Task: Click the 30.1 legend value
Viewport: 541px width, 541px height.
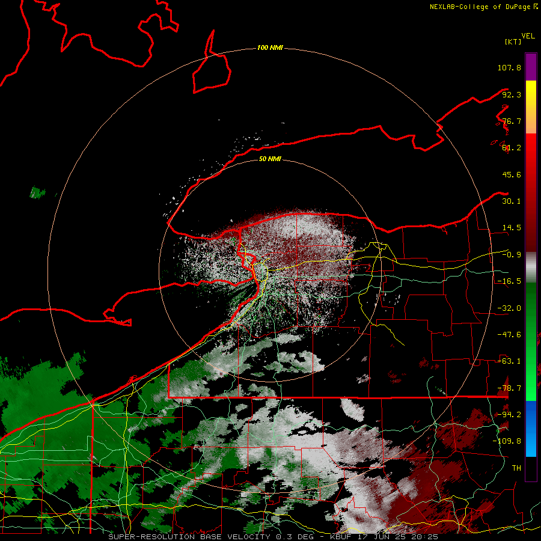Action: (512, 201)
